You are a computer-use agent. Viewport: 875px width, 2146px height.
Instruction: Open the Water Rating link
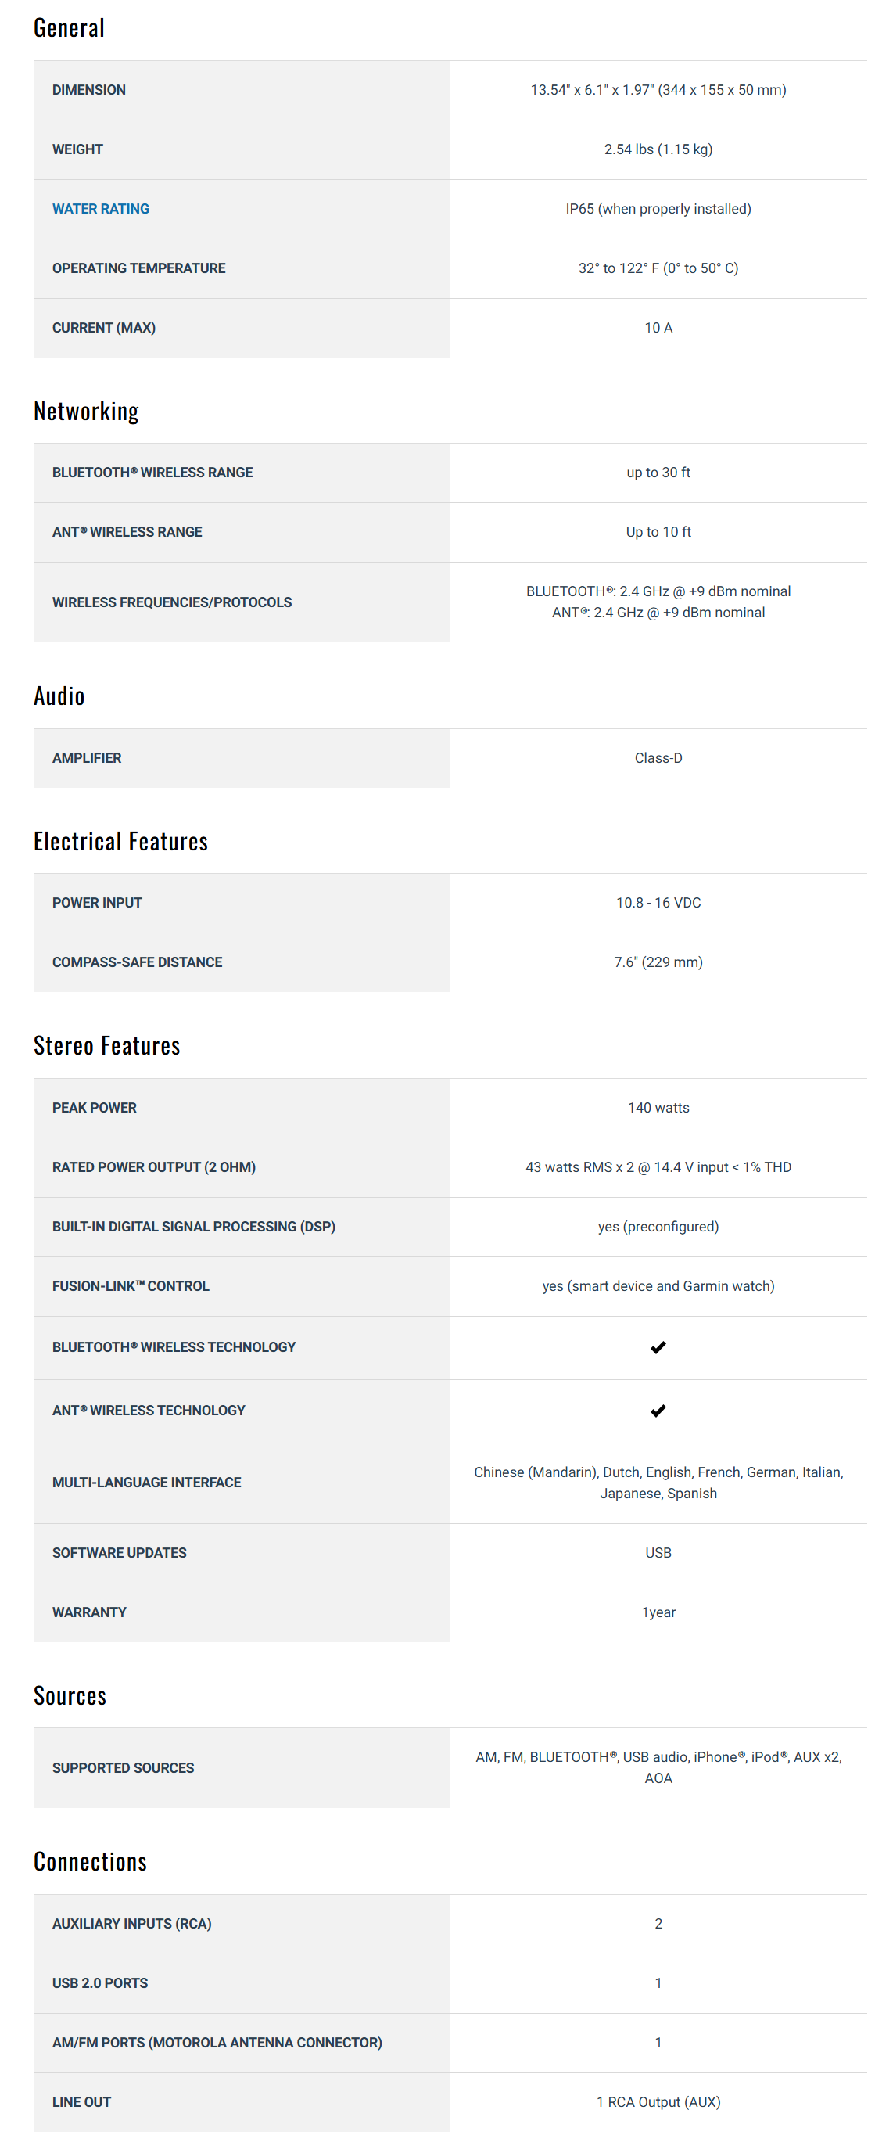(x=101, y=209)
